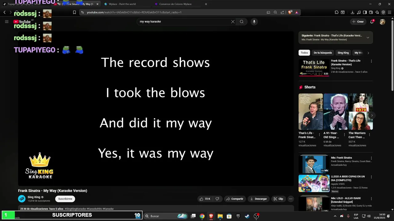394x221 pixels.
Task: Switch to the TikTok browser tab
Action: 25,4
